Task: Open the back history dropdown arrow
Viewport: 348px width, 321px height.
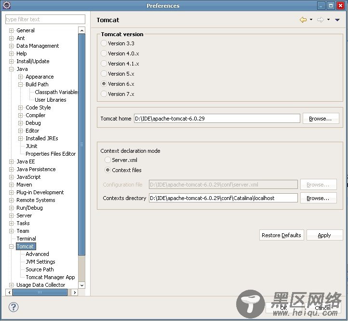Action: (x=311, y=20)
